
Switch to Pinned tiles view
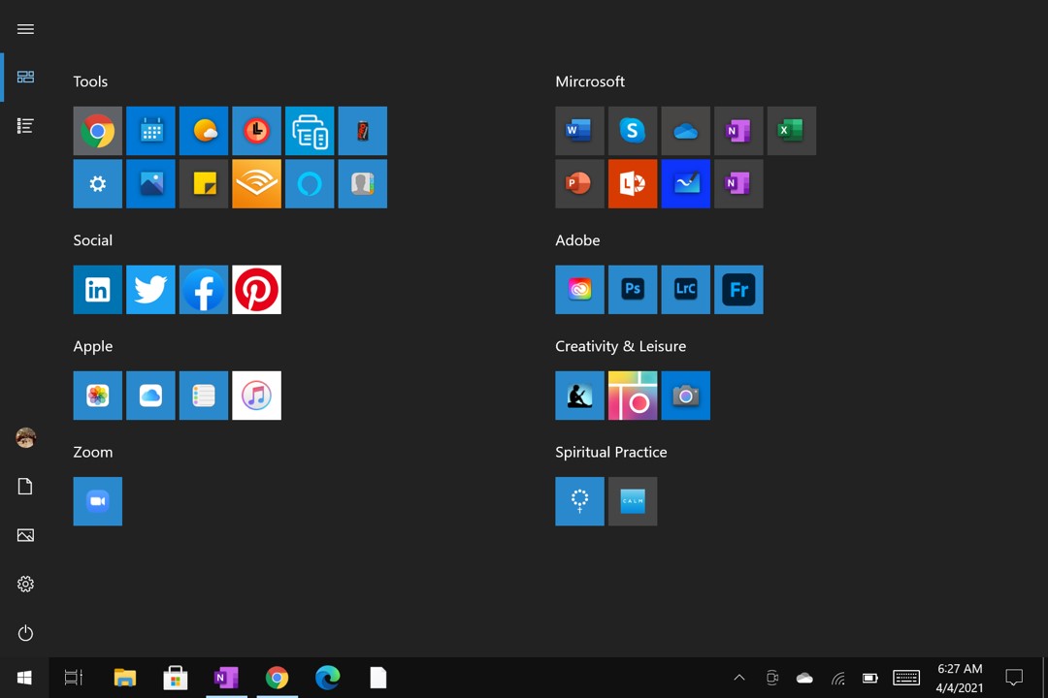[x=25, y=78]
